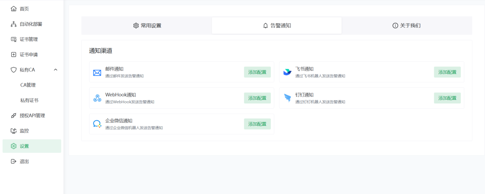
Task: Click the 通知渠道 section heading
Action: point(101,51)
